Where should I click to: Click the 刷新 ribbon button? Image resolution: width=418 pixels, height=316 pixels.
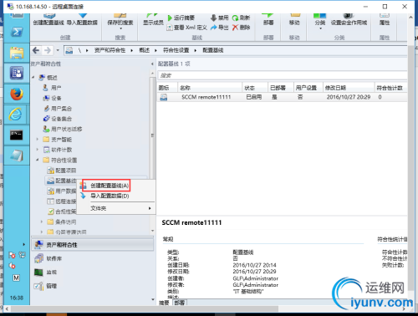(241, 18)
